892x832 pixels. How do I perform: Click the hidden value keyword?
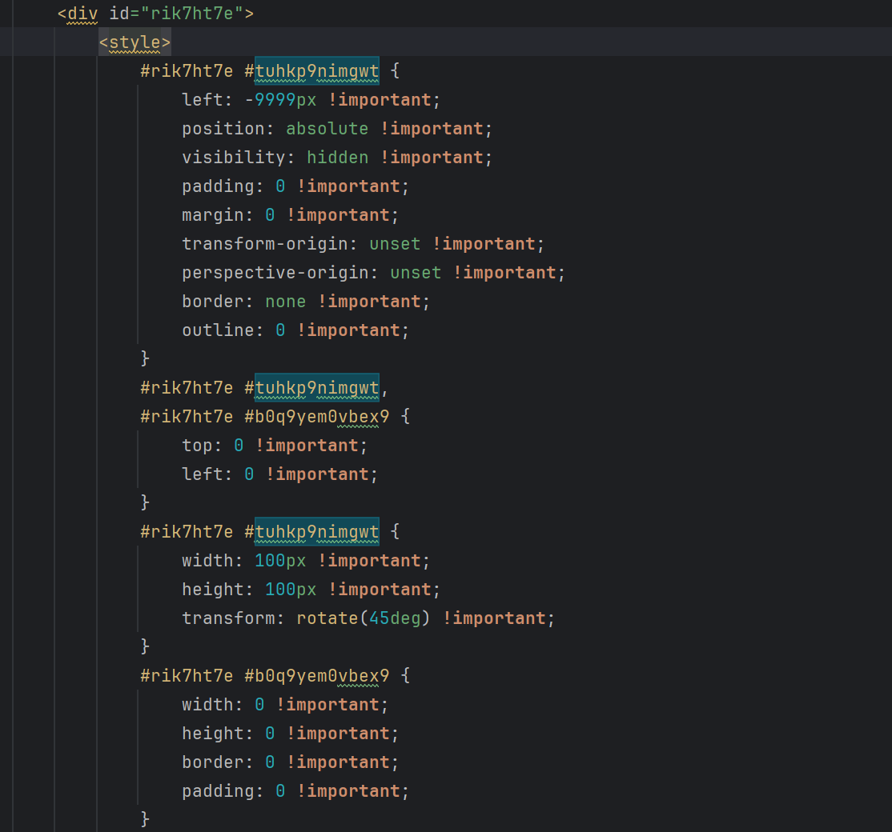click(x=337, y=158)
